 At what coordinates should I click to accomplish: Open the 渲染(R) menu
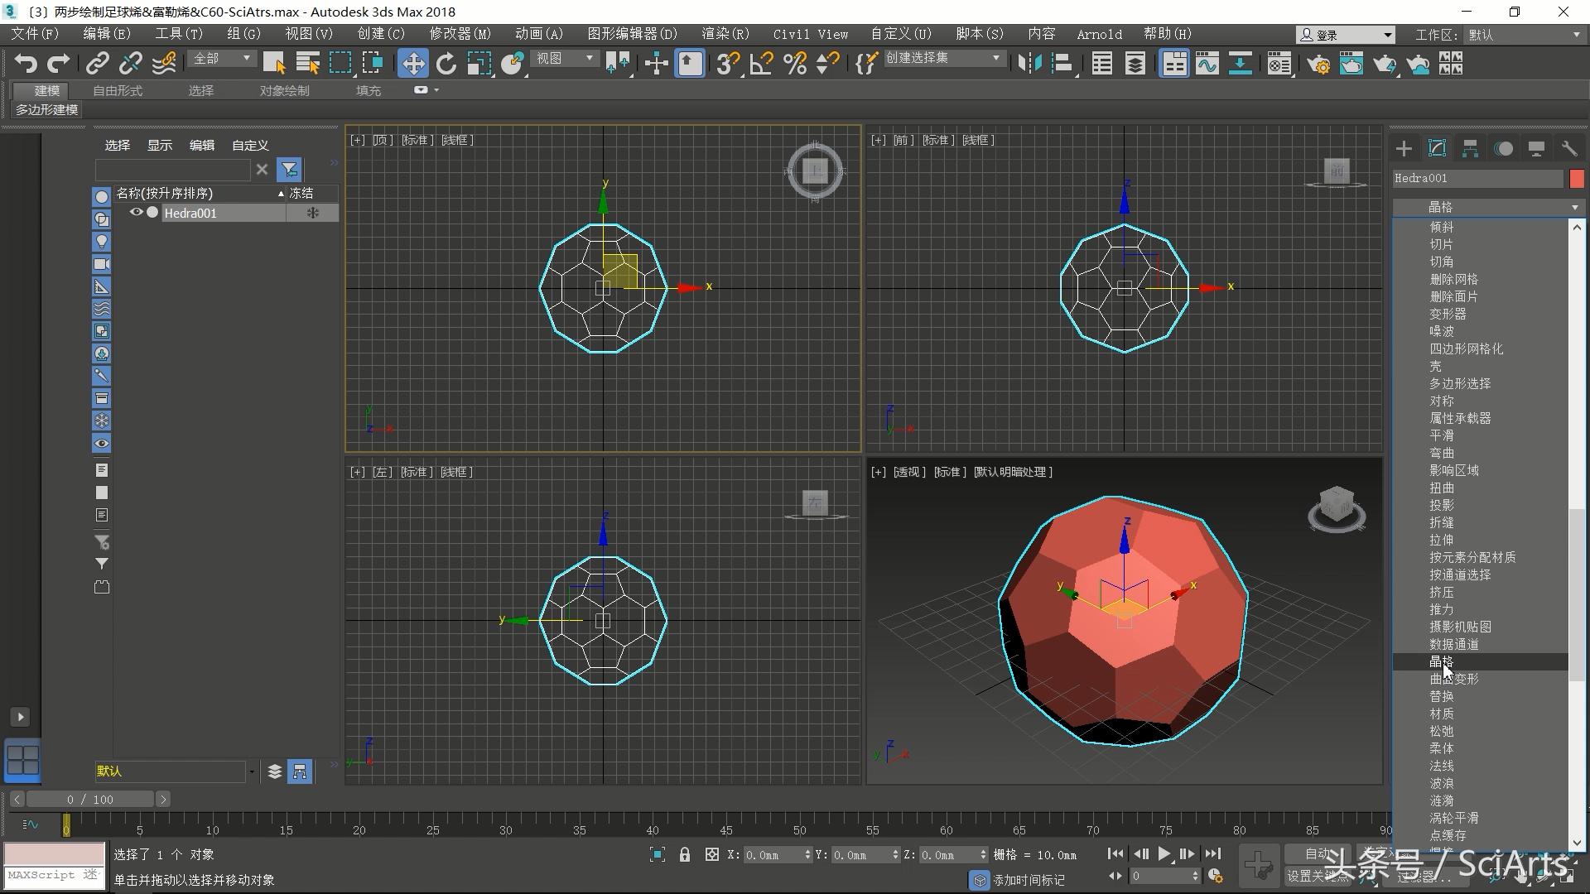click(x=725, y=34)
